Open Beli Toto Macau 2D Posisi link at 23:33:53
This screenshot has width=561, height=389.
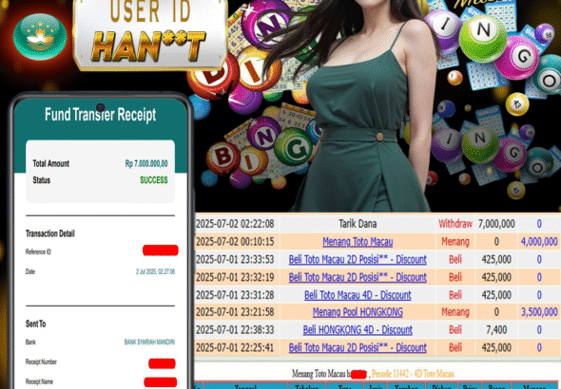click(x=358, y=259)
